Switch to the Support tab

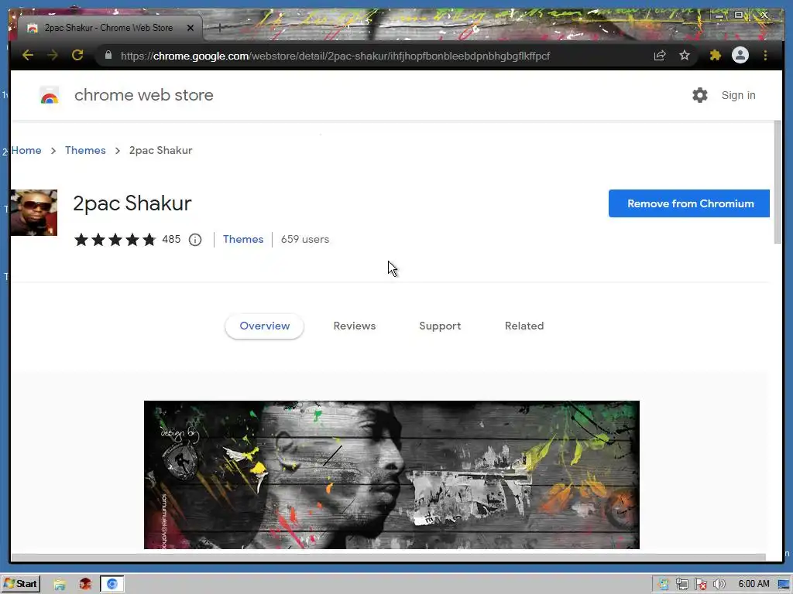tap(440, 326)
